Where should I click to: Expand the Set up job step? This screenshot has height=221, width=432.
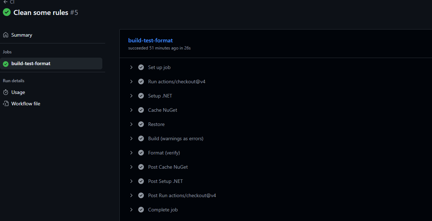[131, 67]
